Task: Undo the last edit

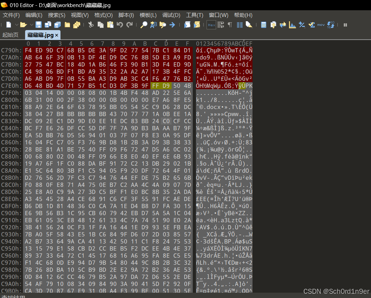Action: point(120,25)
